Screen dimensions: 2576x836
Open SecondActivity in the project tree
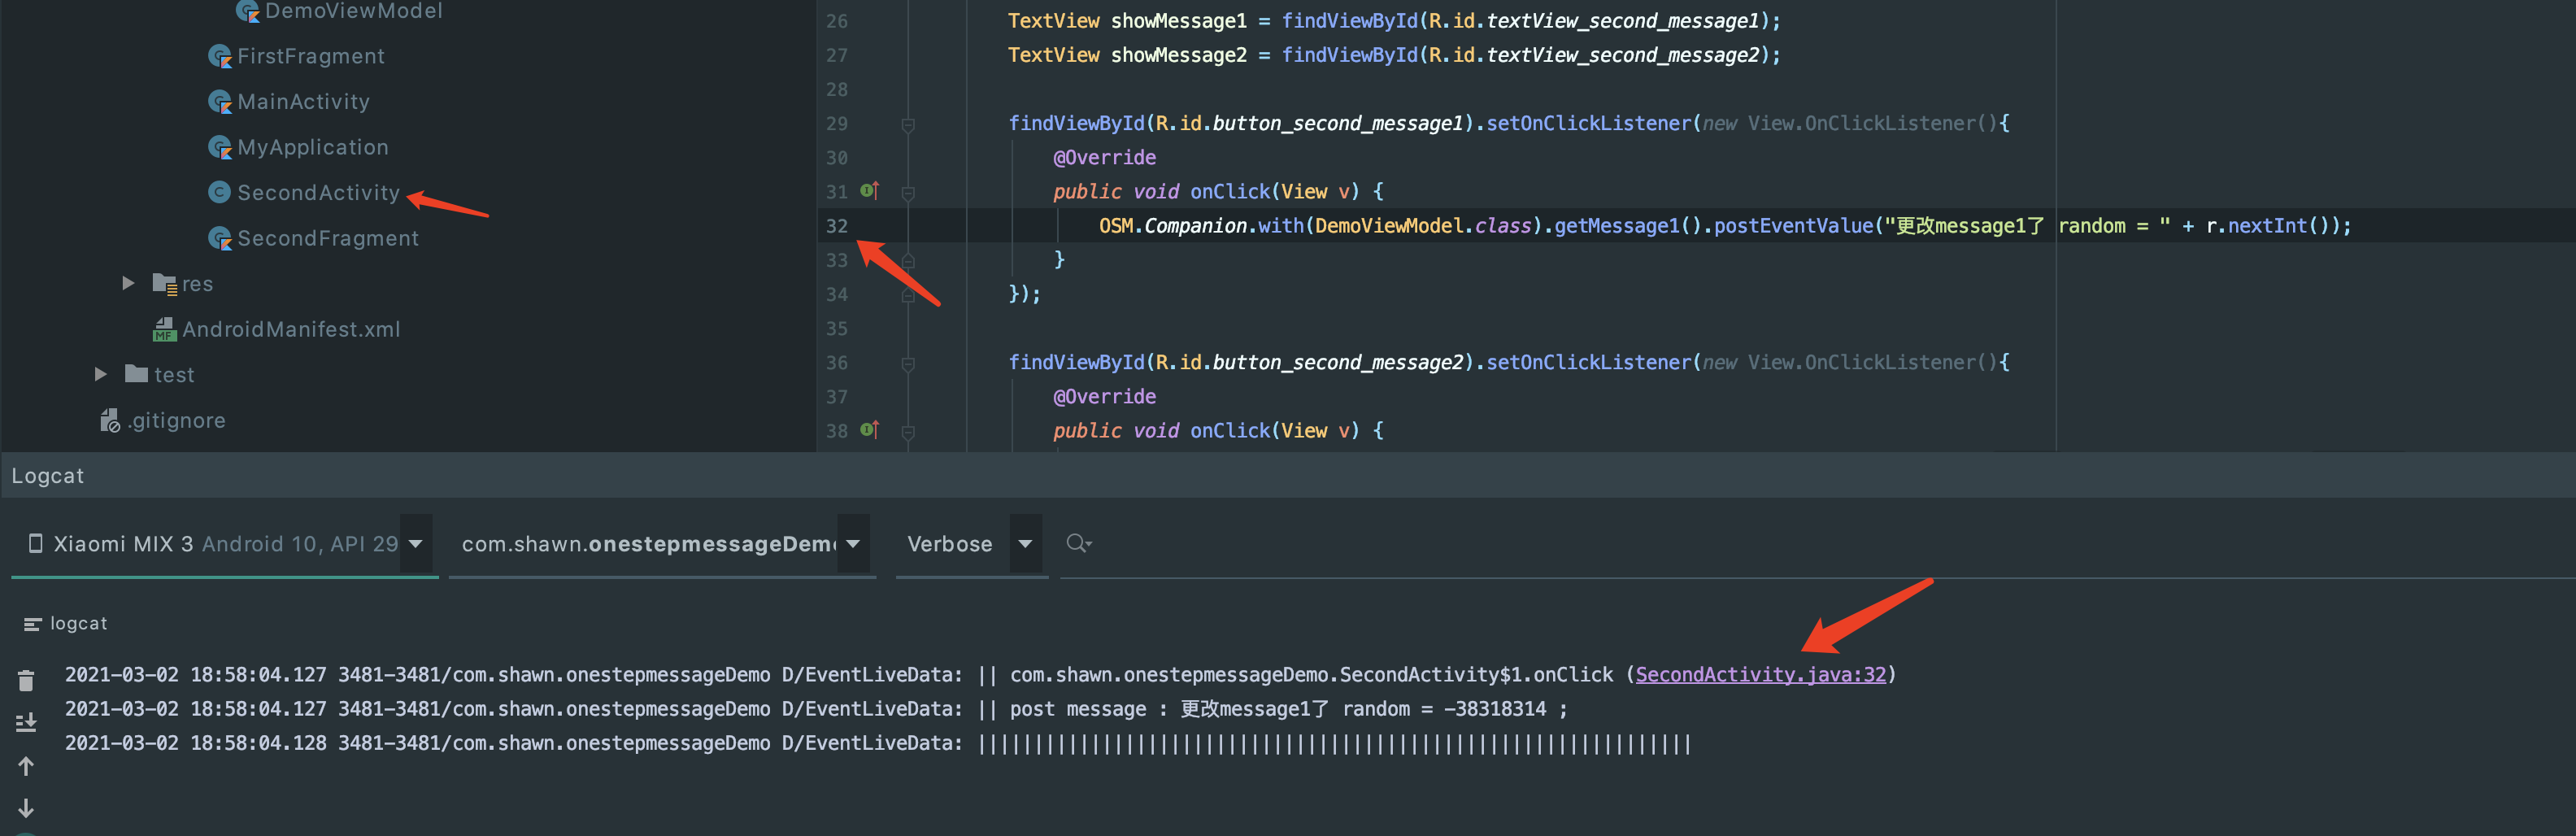coord(318,192)
